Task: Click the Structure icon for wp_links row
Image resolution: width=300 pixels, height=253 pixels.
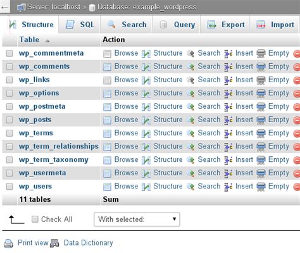Action: pyautogui.click(x=146, y=80)
